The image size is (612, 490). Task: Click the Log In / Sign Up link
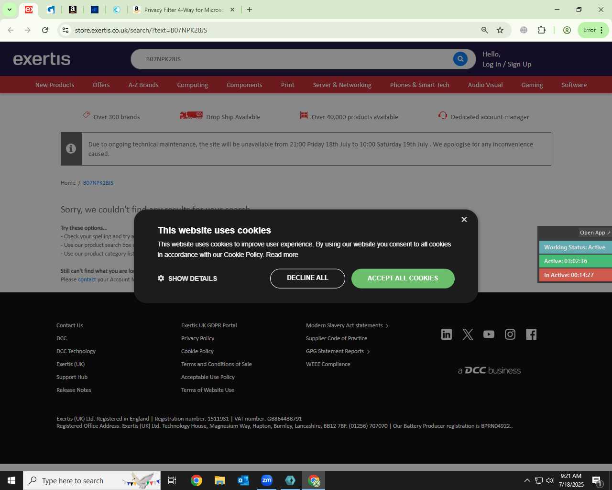click(507, 64)
